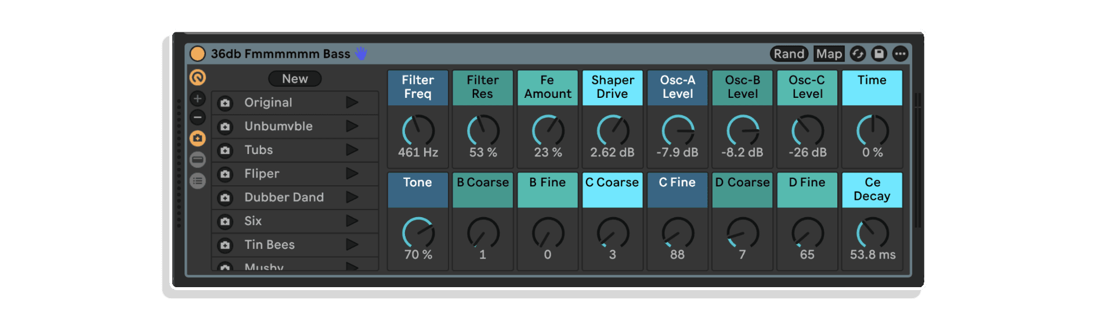Click the Fe Amount knob
The height and width of the screenshot is (319, 1114).
[548, 130]
